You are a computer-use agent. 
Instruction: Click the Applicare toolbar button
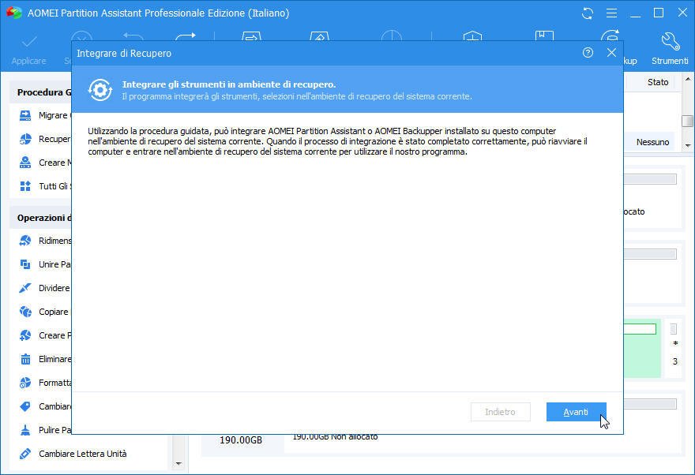28,51
